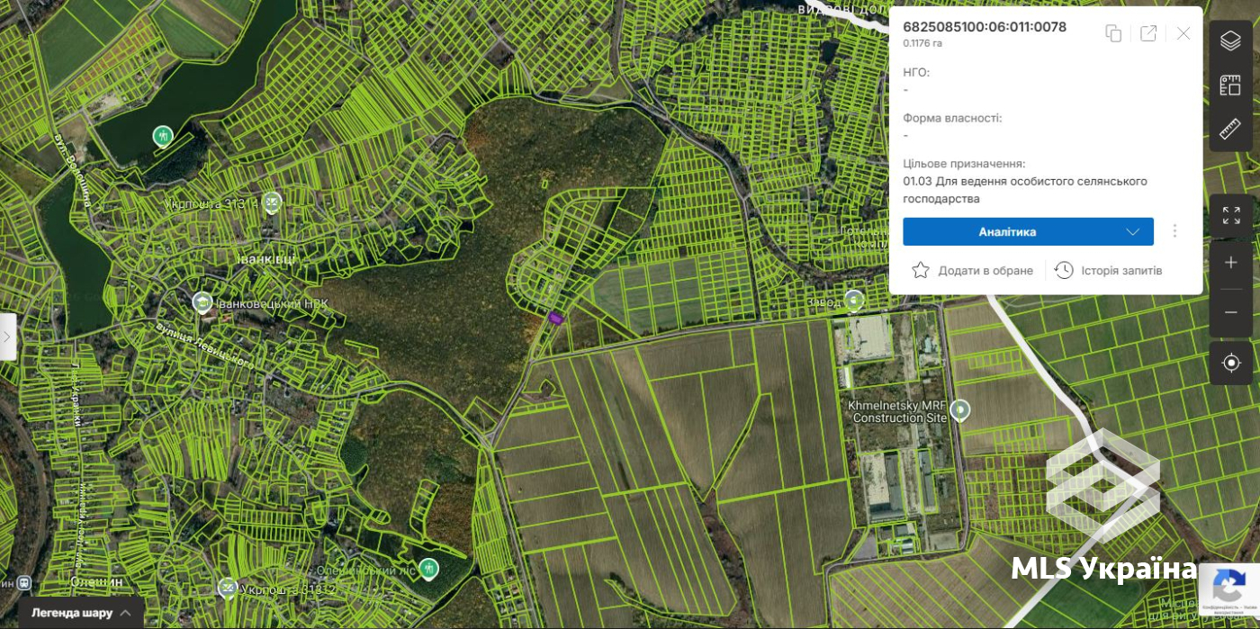This screenshot has width=1260, height=629.
Task: Open the buildings and objects tool icon
Action: 1230,85
